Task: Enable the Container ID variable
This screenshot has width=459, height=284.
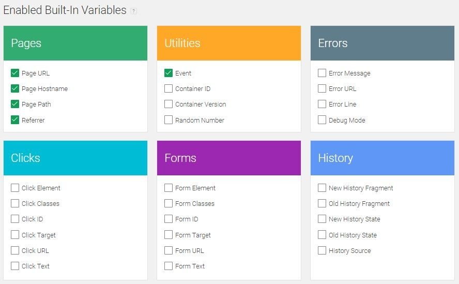Action: pyautogui.click(x=169, y=88)
